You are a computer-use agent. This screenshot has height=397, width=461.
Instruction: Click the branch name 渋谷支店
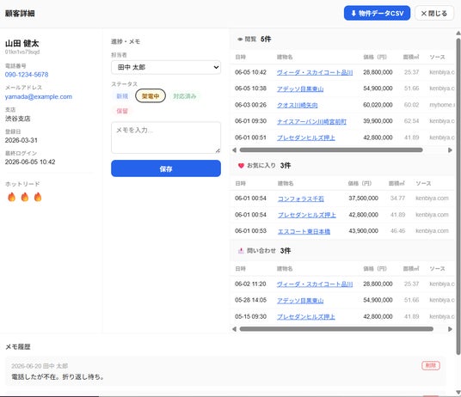point(18,119)
